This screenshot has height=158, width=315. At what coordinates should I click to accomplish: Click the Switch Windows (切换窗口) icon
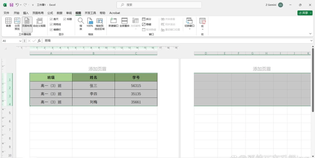click(x=190, y=21)
